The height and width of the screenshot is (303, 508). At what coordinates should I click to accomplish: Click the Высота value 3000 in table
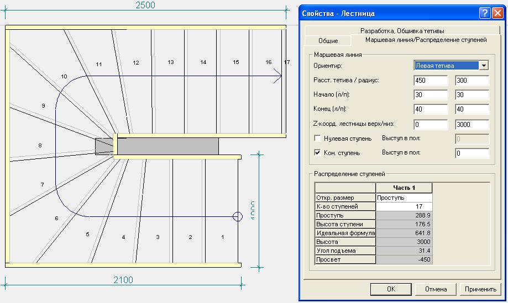[404, 242]
